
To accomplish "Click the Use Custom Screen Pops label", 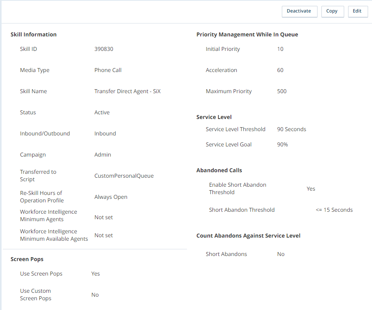I will [36, 295].
